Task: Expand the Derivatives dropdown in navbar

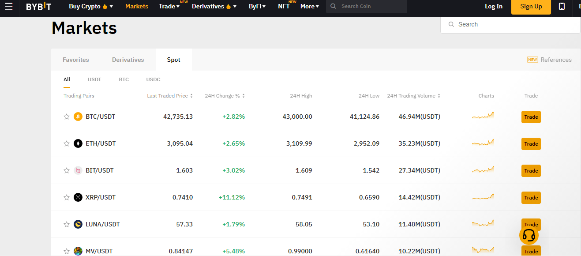Action: click(214, 6)
